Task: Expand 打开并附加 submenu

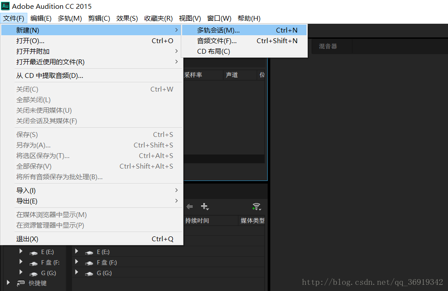Action: [x=91, y=52]
